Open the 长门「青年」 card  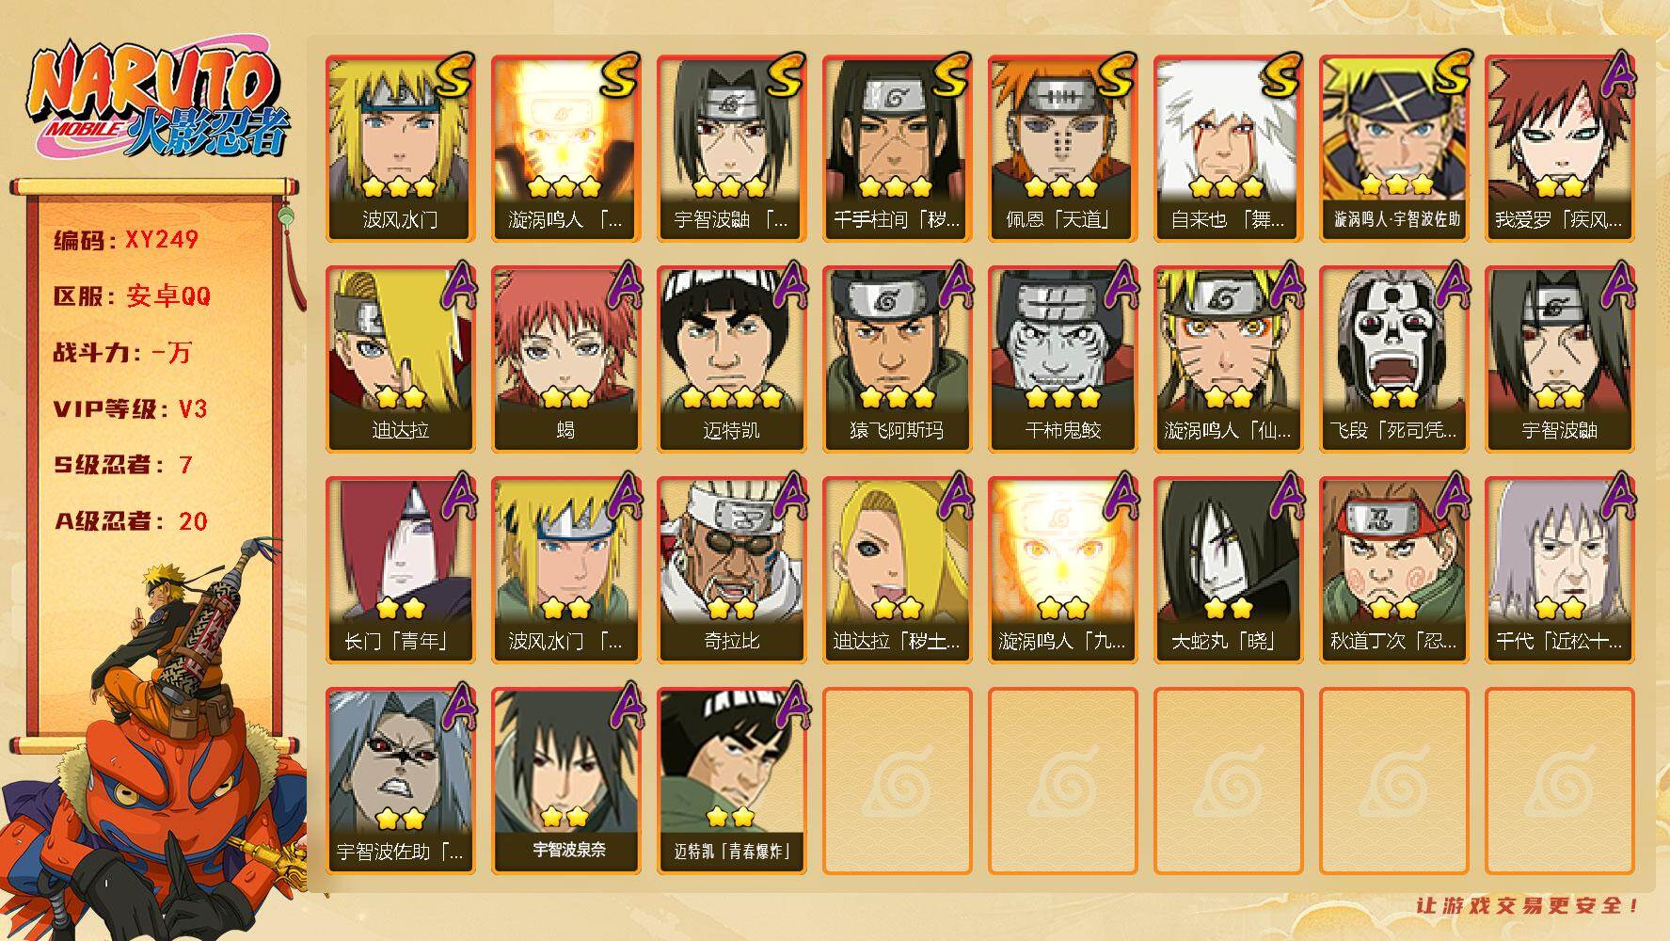[400, 570]
